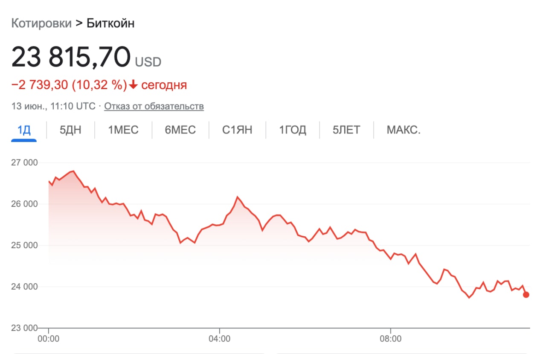This screenshot has width=546, height=354.
Task: Click the 08:00 time axis label
Action: (x=390, y=339)
